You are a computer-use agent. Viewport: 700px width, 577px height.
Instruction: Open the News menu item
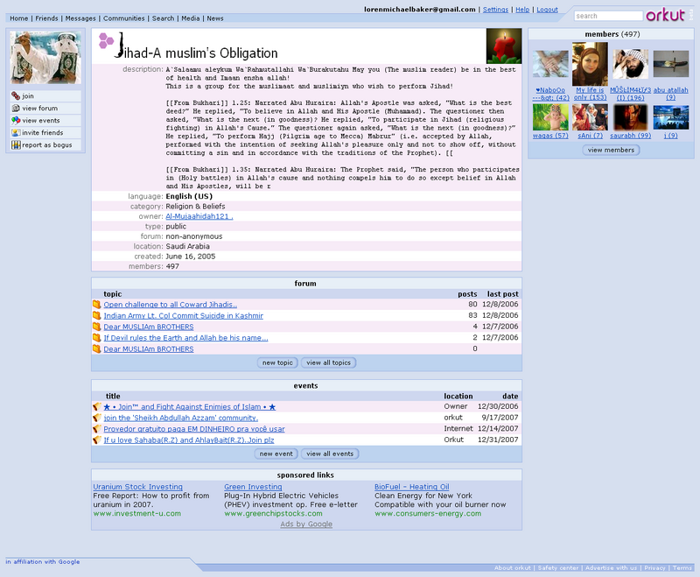[x=214, y=18]
